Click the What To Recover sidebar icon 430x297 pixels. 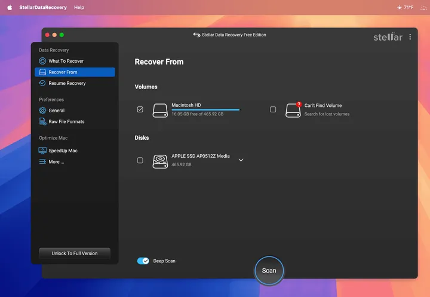tap(42, 61)
